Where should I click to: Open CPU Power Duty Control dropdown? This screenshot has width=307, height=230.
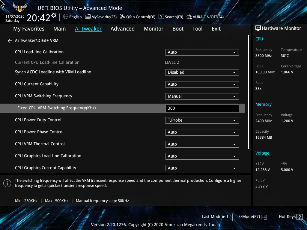tap(202, 120)
